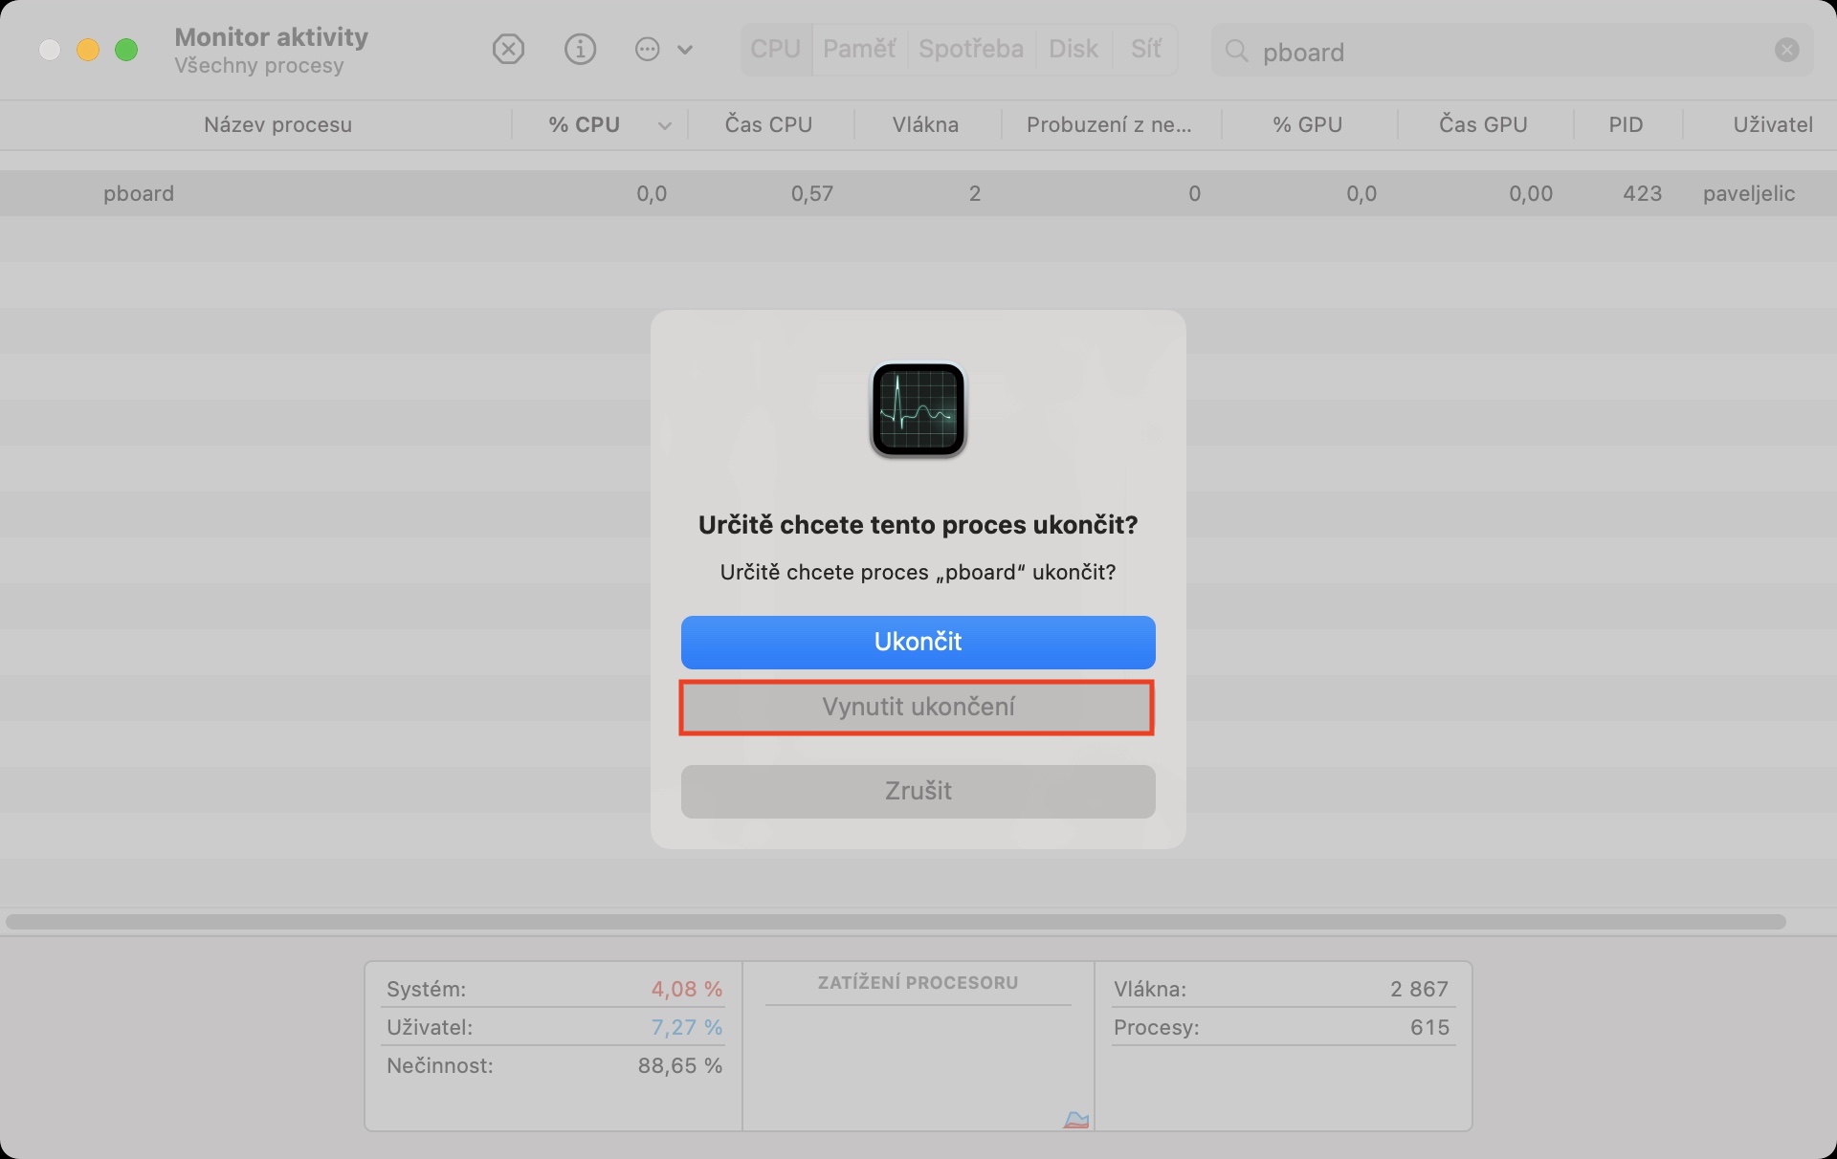Click the horizontal scrollbar
Image resolution: width=1837 pixels, height=1159 pixels.
coord(895,922)
